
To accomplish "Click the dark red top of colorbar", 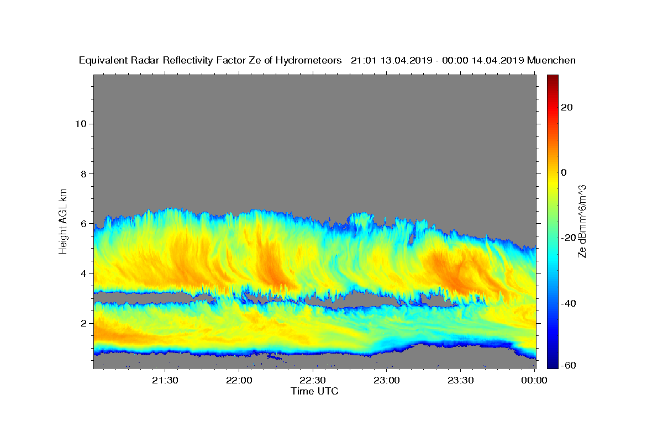I will pyautogui.click(x=552, y=79).
